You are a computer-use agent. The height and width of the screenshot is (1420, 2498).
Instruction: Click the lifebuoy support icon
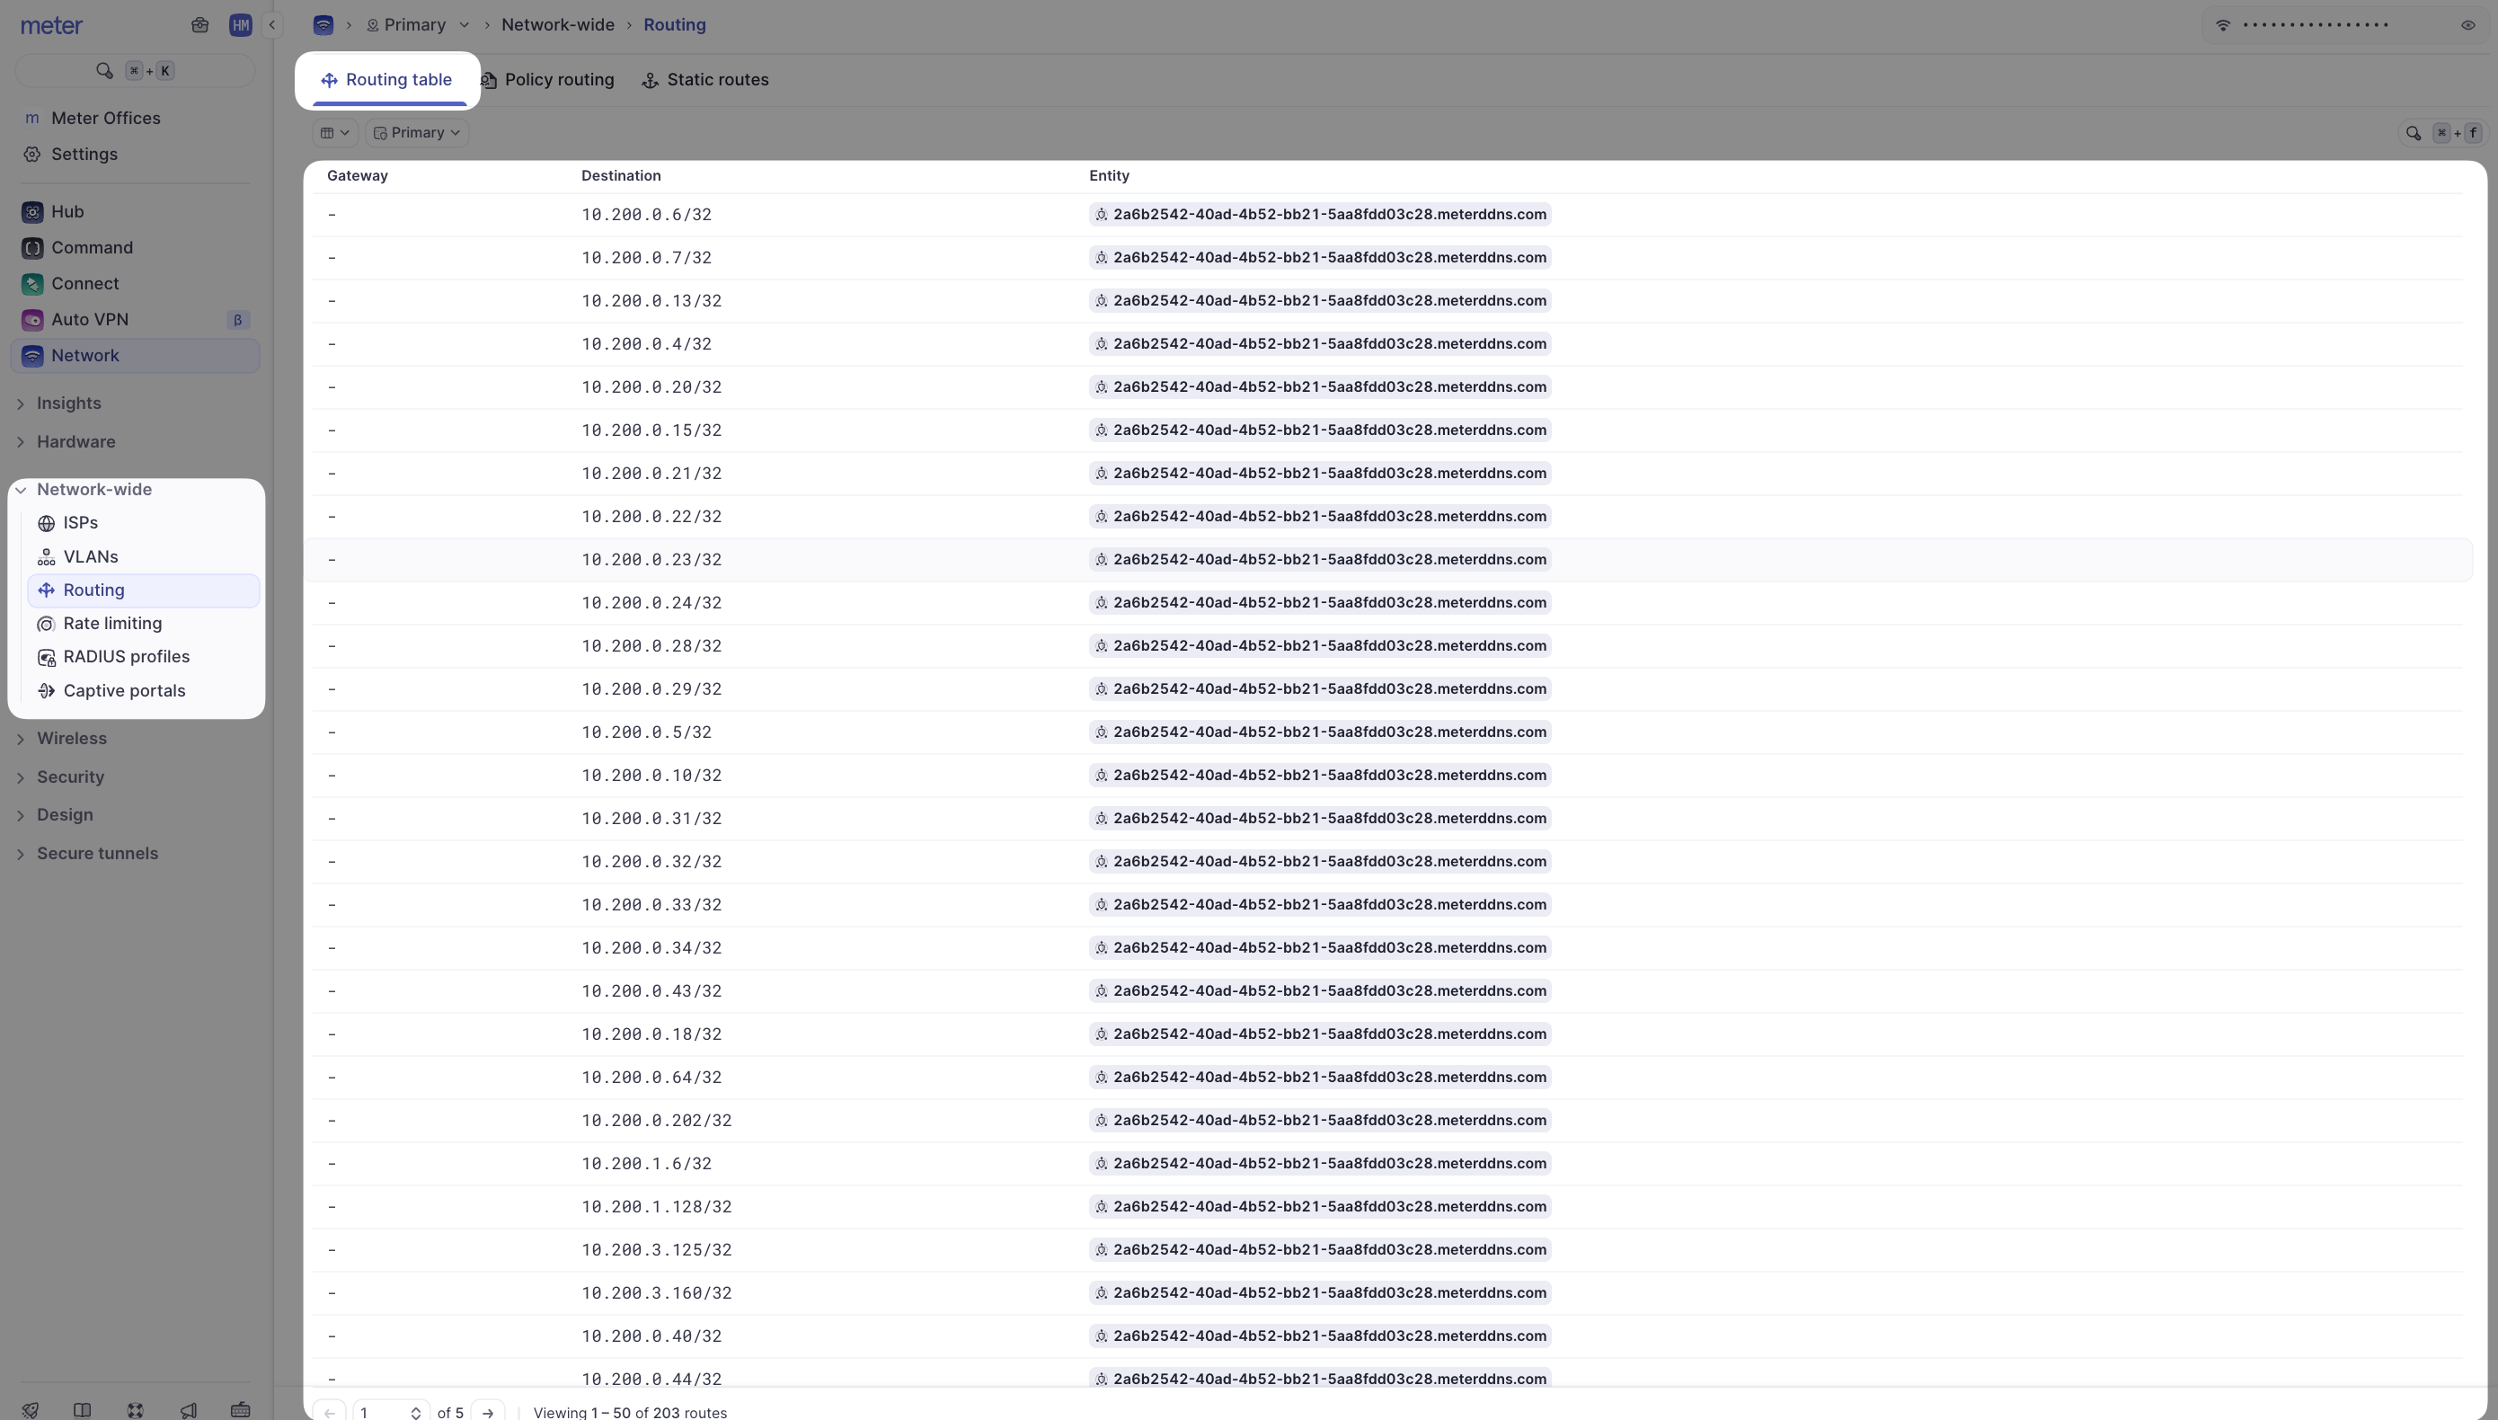(136, 1410)
